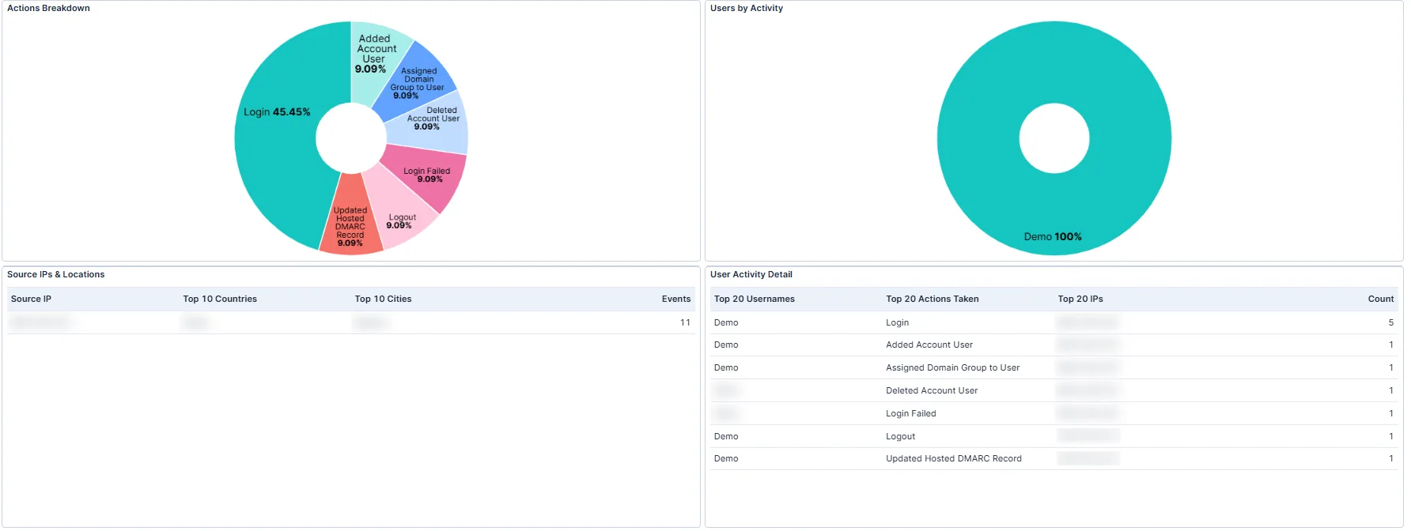Viewport: 1411px width, 531px height.
Task: Click count 1 in the Login Failed row
Action: (1390, 413)
